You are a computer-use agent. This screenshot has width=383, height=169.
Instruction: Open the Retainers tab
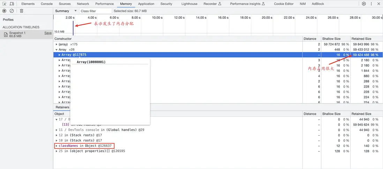click(62, 107)
